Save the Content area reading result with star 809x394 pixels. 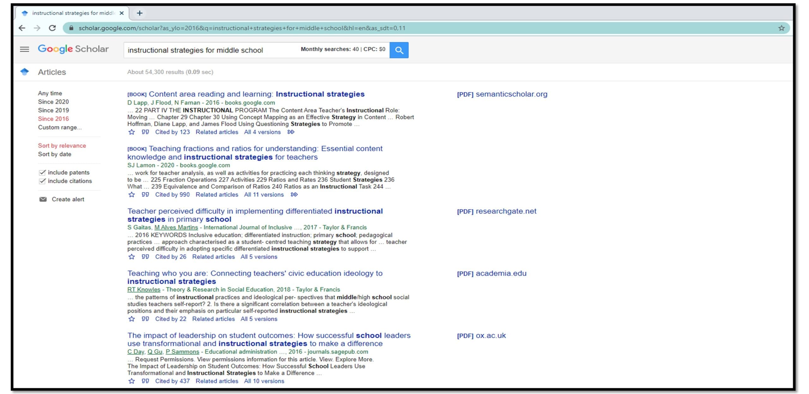click(131, 132)
